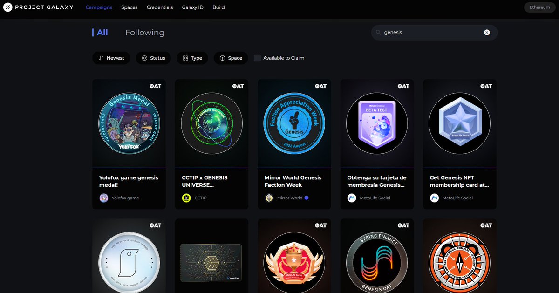
Task: Open 'CCTIP x GENESIS UNIVERSE' campaign title
Action: (205, 181)
